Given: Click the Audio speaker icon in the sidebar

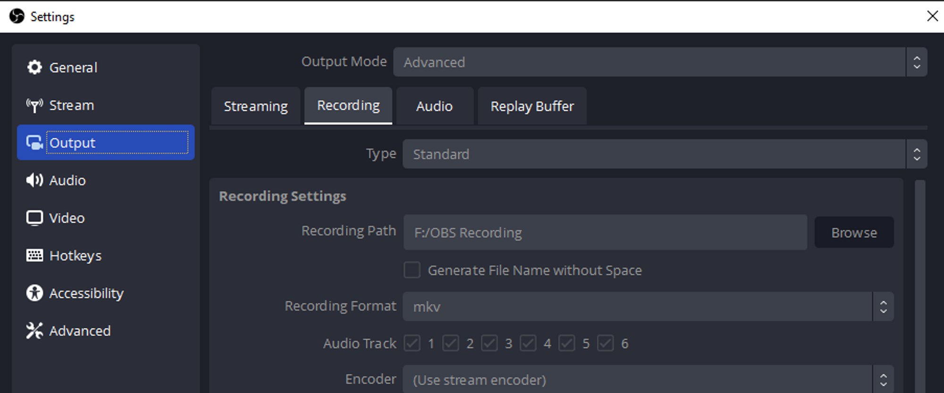Looking at the screenshot, I should tap(34, 180).
